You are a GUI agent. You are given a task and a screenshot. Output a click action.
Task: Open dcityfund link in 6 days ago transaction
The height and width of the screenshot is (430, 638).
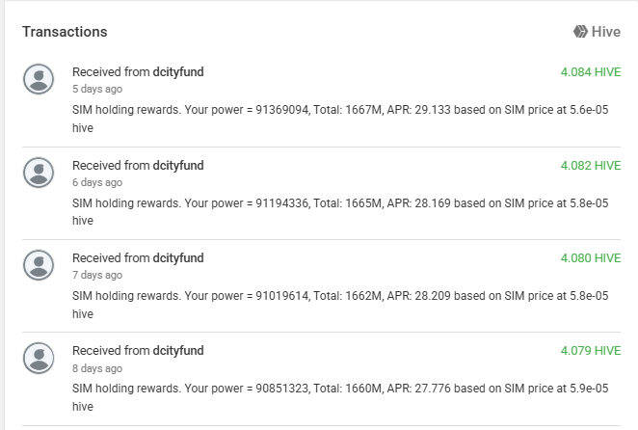tap(178, 165)
